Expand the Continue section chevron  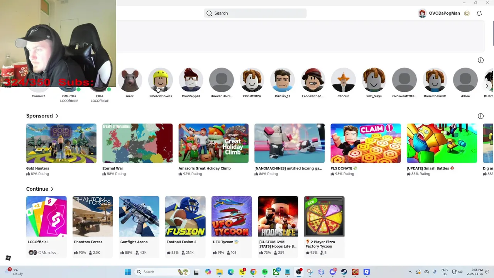click(x=52, y=189)
